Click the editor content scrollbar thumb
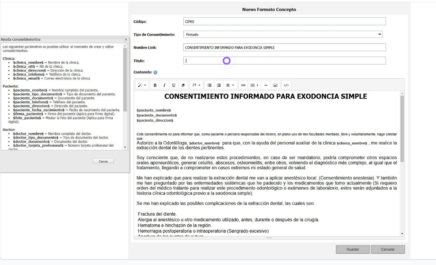Screen dimensions: 436x265 402,129
